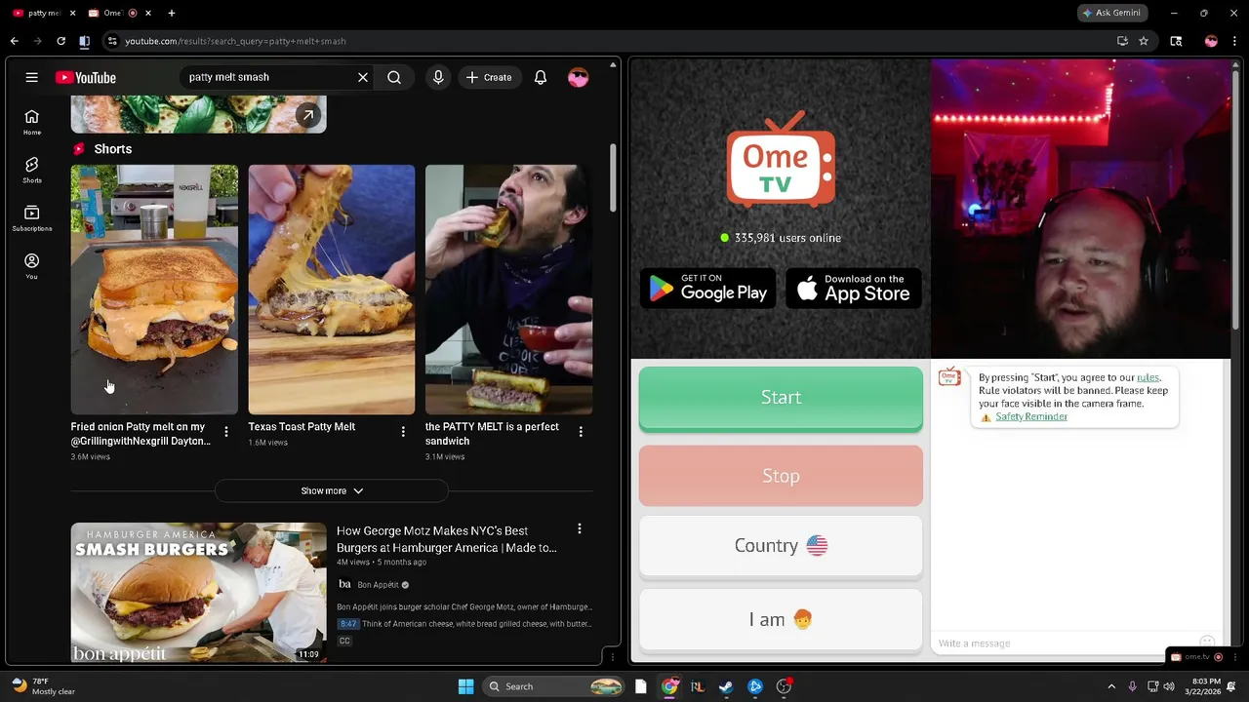Go back with browser back arrow
The image size is (1249, 702).
(x=14, y=41)
